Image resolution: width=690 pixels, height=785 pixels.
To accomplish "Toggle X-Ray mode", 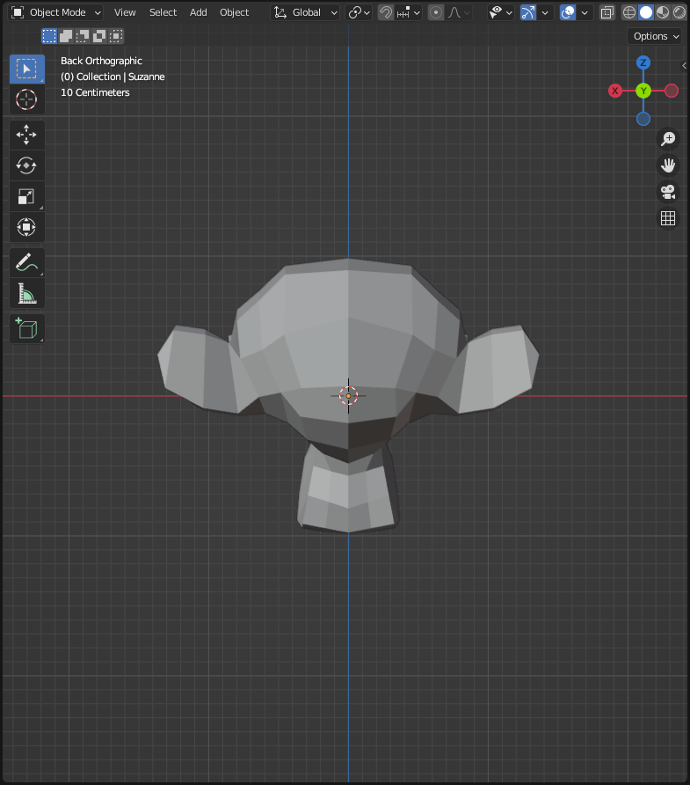I will pyautogui.click(x=607, y=12).
